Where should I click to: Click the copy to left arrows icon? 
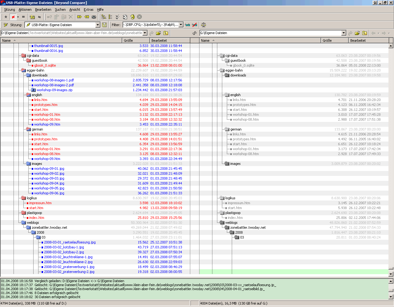tap(87, 17)
